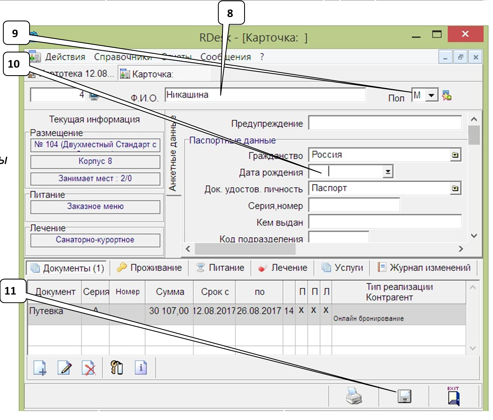Click the print icon at the bottom
This screenshot has width=493, height=420.
click(x=354, y=396)
